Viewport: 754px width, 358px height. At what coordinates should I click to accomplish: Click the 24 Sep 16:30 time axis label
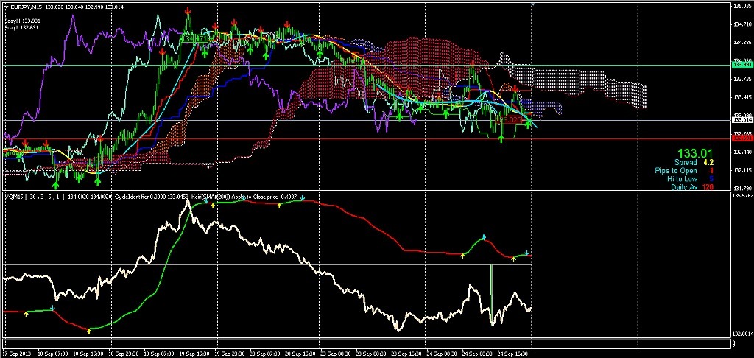pyautogui.click(x=512, y=353)
